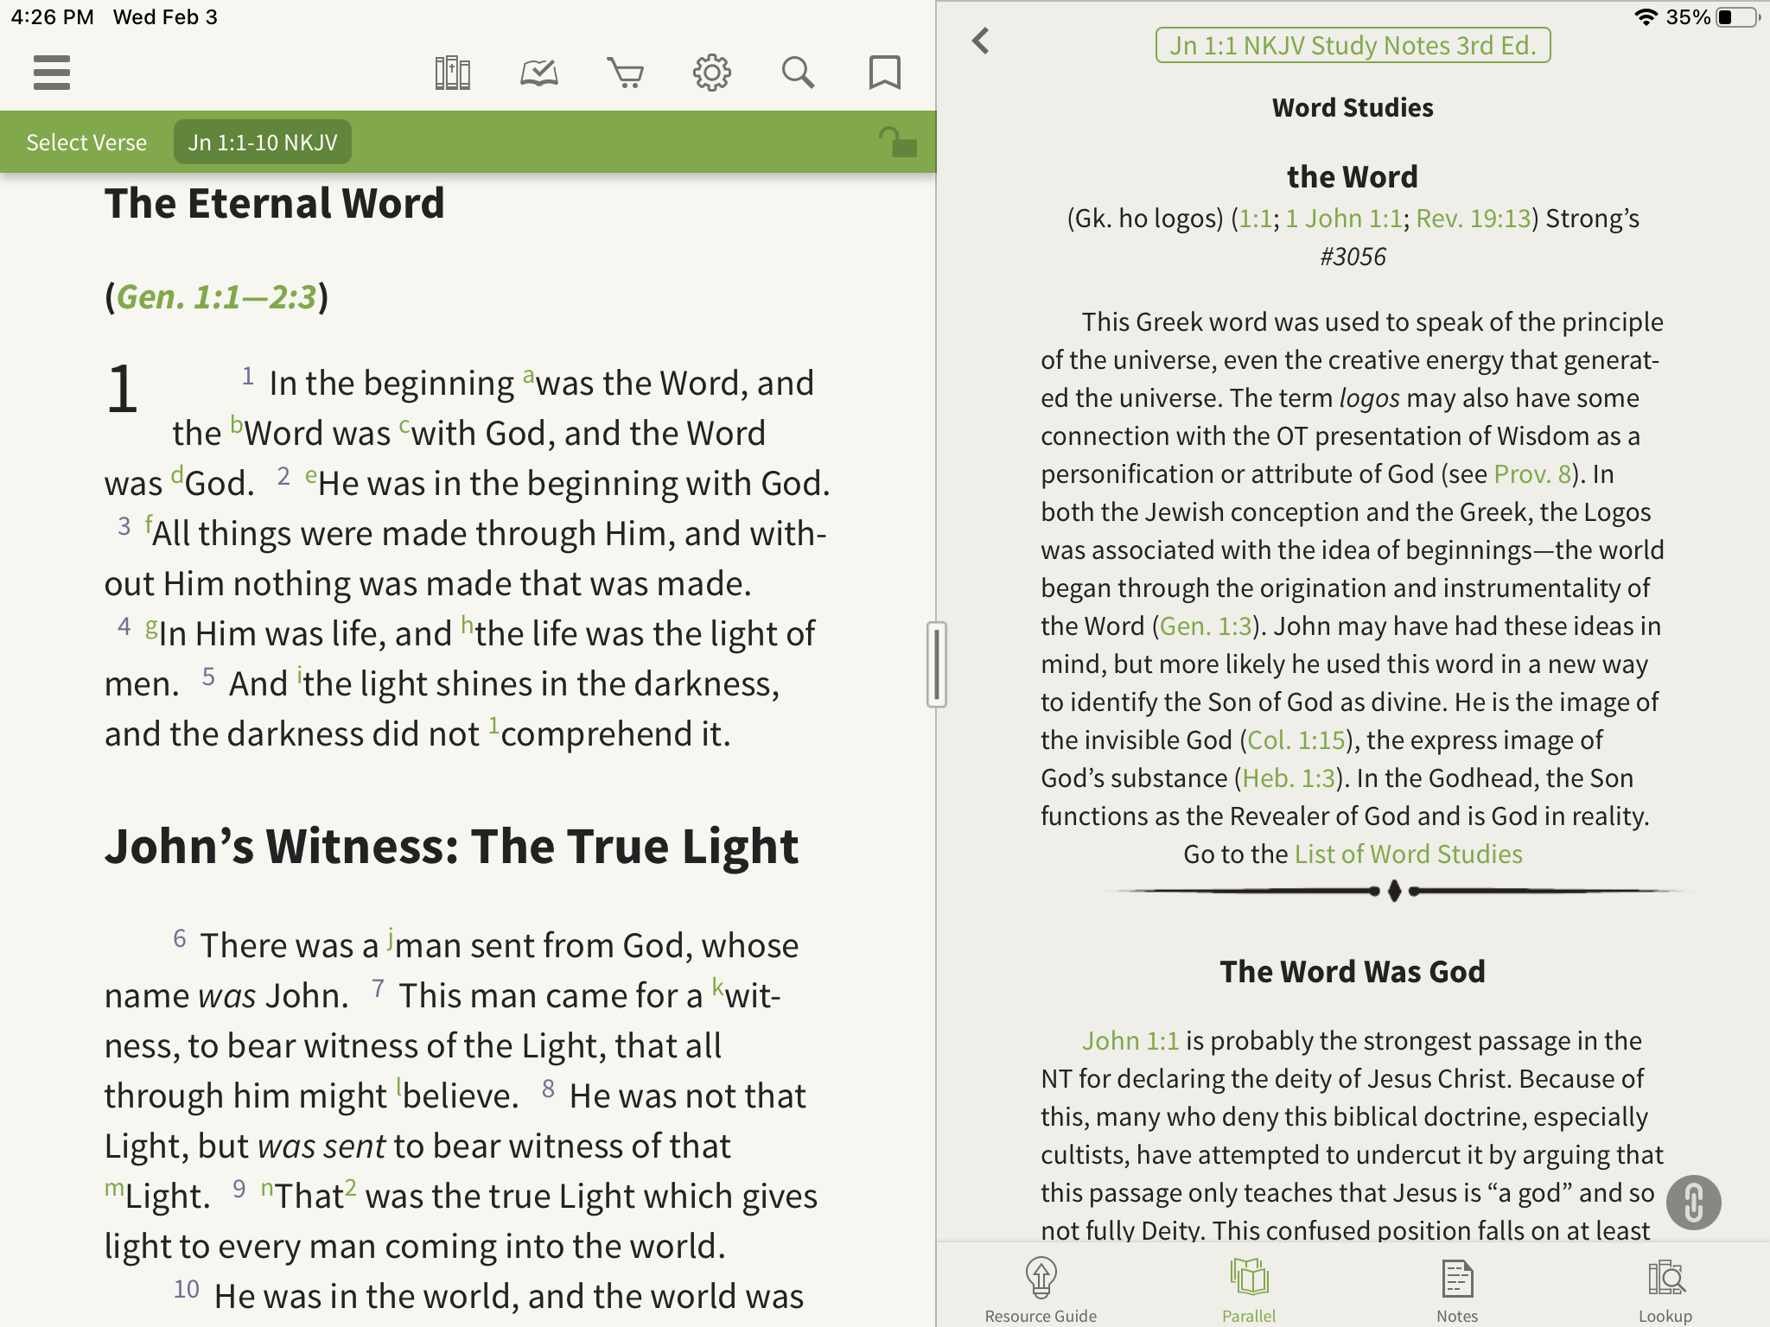1770x1327 pixels.
Task: Open the library books icon
Action: (x=452, y=73)
